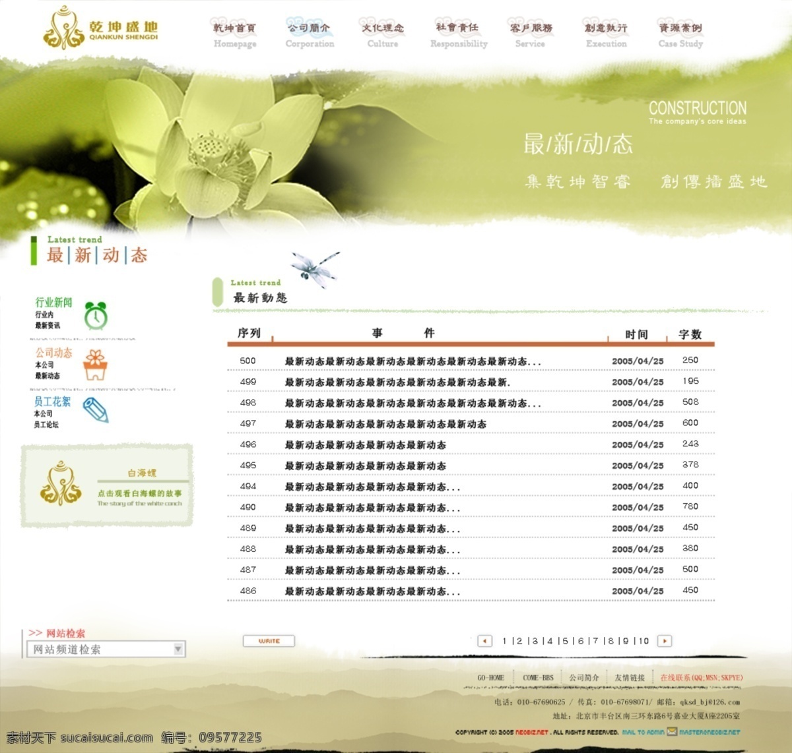
Task: Go to next page arrow
Action: (665, 641)
